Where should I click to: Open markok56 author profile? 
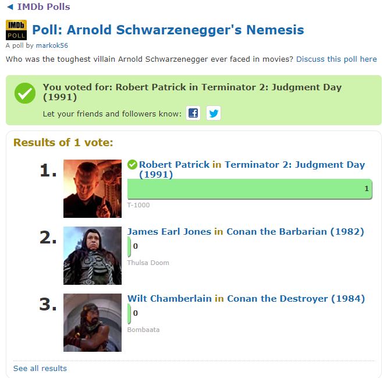52,45
